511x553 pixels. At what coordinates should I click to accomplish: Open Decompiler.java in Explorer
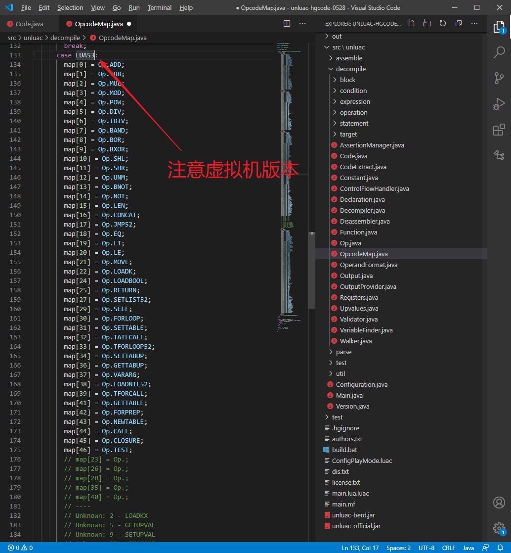click(362, 211)
